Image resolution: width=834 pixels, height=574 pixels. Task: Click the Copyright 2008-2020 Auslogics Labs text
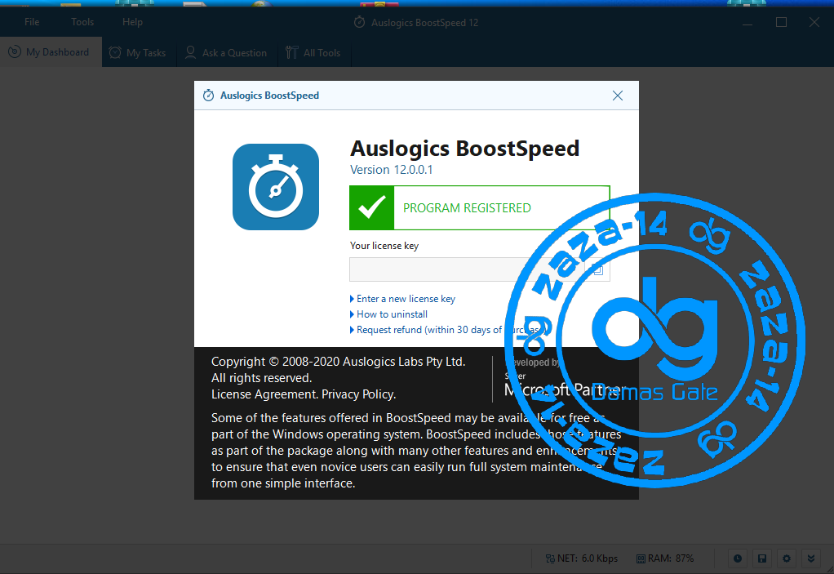[x=339, y=362]
